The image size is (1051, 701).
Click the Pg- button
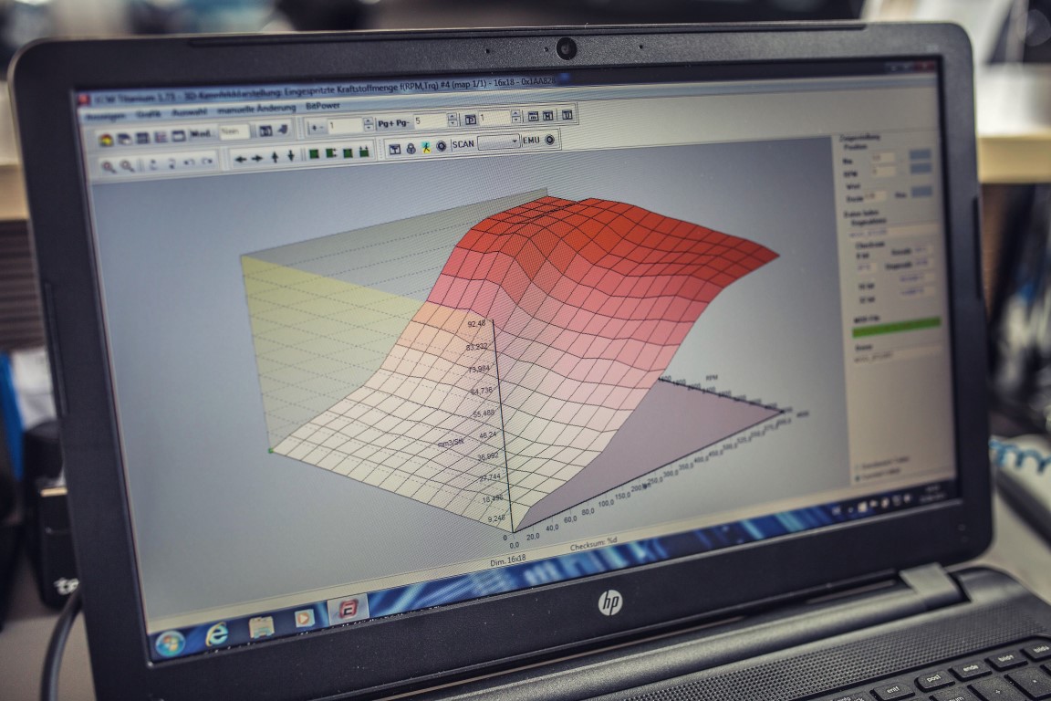point(402,123)
